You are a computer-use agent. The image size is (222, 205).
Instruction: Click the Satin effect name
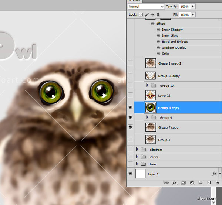coord(165,54)
